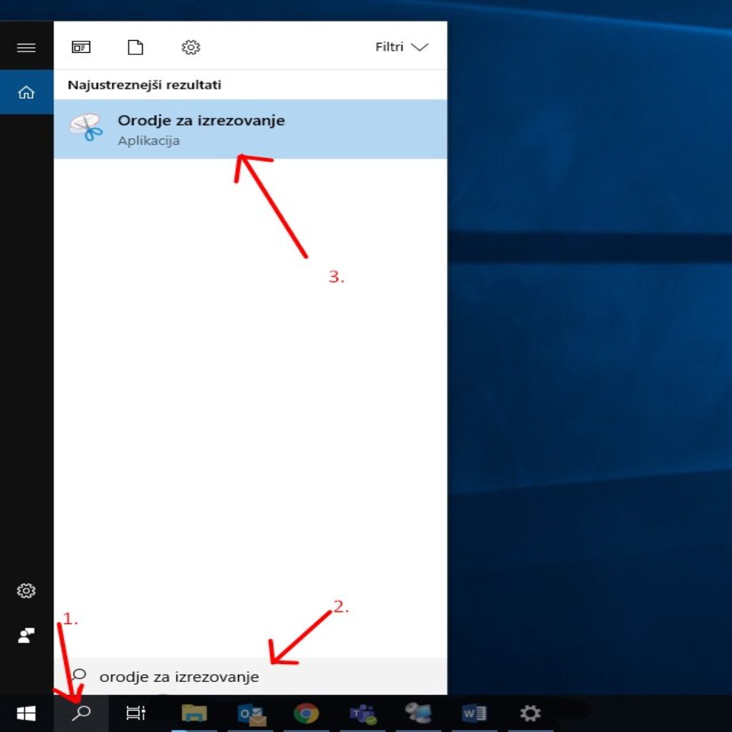The width and height of the screenshot is (732, 732).
Task: Filter search results by settings gear
Action: [x=190, y=48]
